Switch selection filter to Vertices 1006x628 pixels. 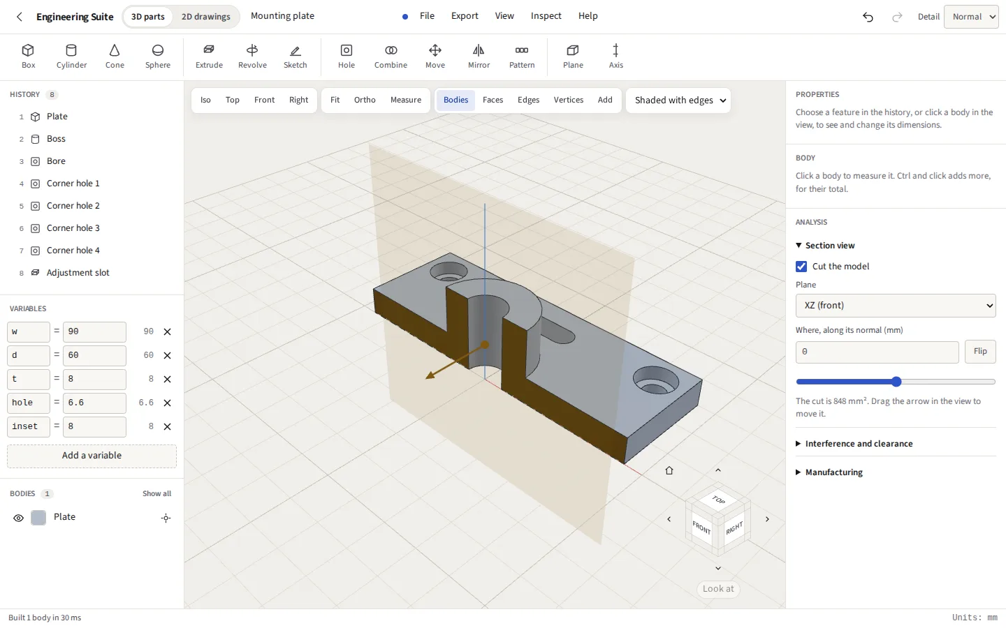[x=569, y=100]
